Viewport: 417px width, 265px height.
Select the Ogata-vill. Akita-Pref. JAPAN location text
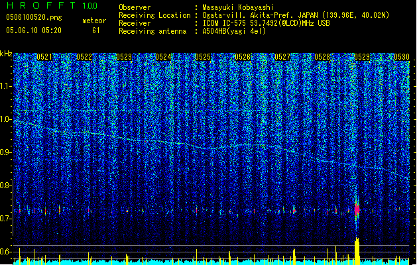[x=296, y=15]
